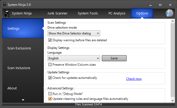The width and height of the screenshot is (177, 108).
Task: Select Scan Exclusions in the sidebar
Action: pyautogui.click(x=19, y=48)
